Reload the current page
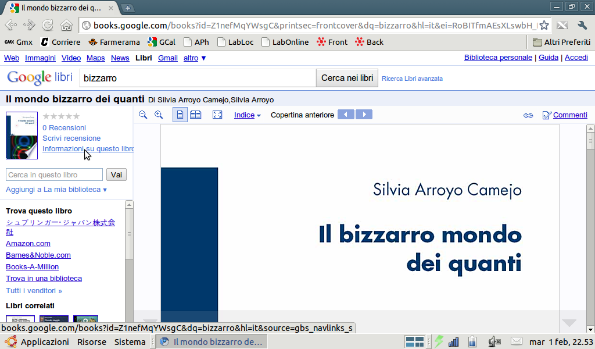This screenshot has width=595, height=349. point(48,25)
